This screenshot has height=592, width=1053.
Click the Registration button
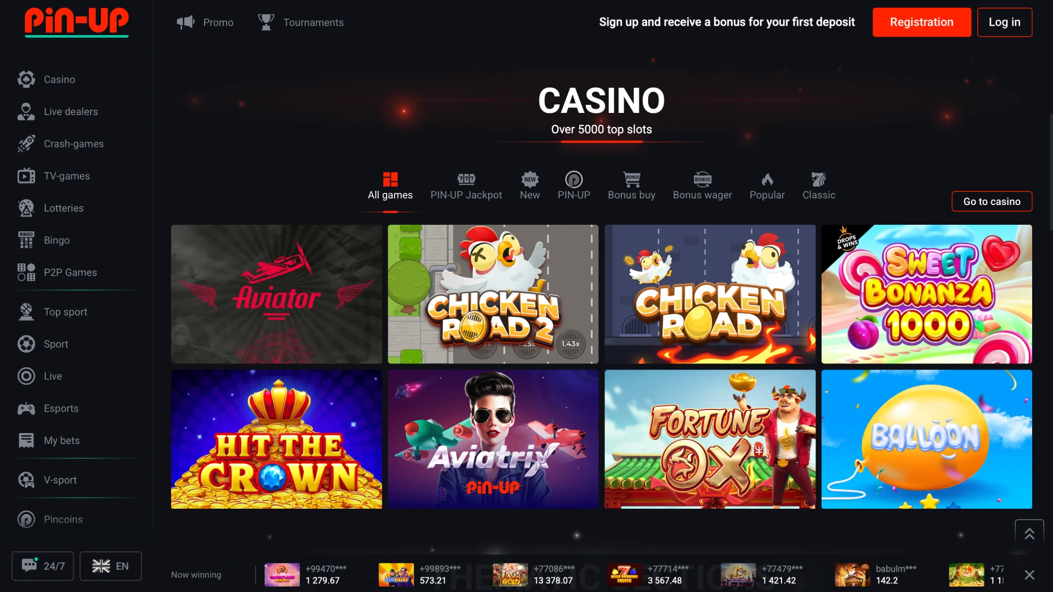click(921, 22)
